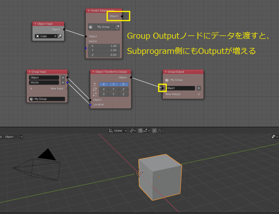Click the transform orientation axis icon before Global
Screen dimensions: 279x214
(111, 130)
